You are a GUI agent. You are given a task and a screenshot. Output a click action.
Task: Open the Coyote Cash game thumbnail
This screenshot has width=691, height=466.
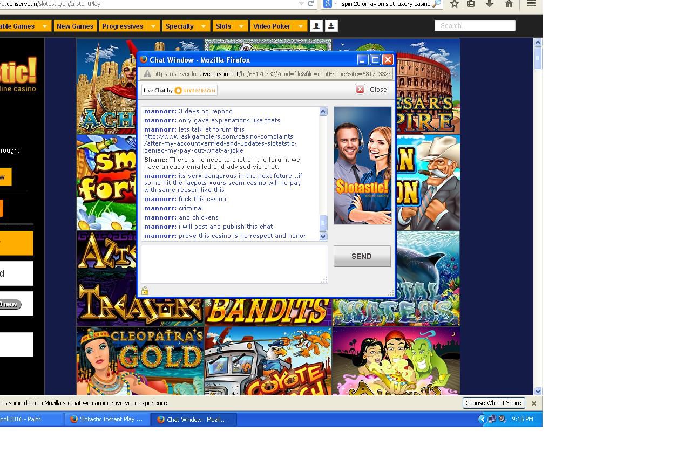[x=268, y=361]
